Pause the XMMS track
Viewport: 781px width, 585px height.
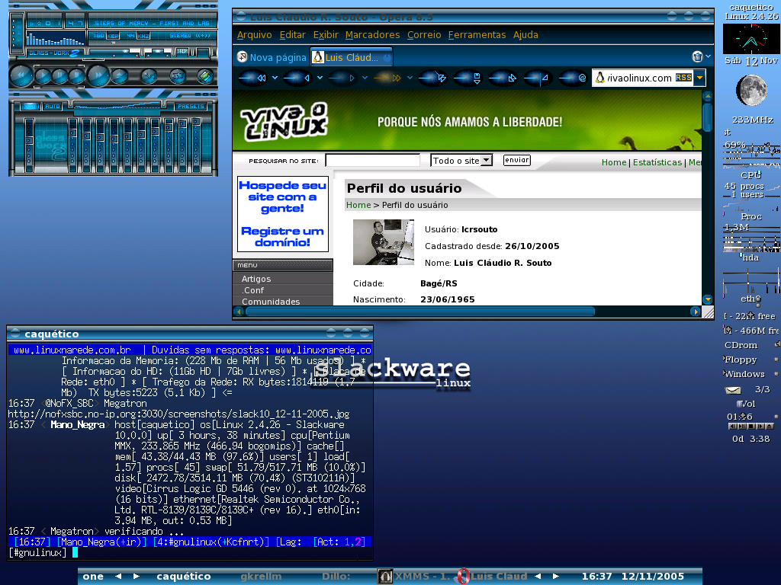(x=59, y=76)
